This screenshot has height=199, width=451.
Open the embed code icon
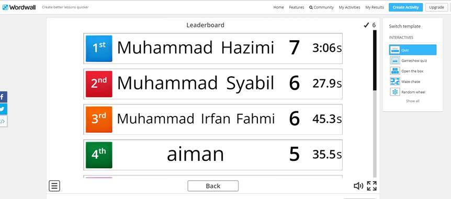3,121
